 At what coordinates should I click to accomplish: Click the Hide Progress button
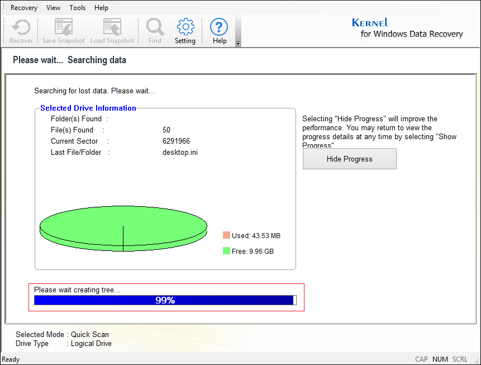coord(349,159)
